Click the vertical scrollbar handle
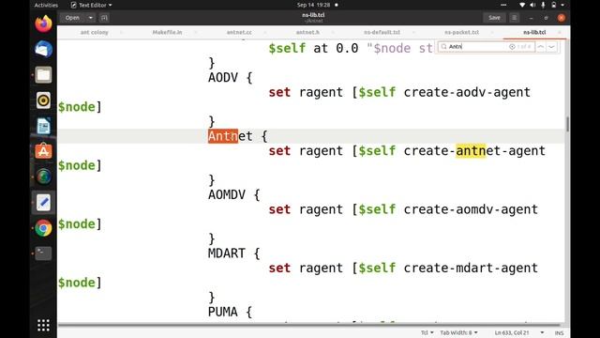This screenshot has height=338, width=600. tap(567, 124)
